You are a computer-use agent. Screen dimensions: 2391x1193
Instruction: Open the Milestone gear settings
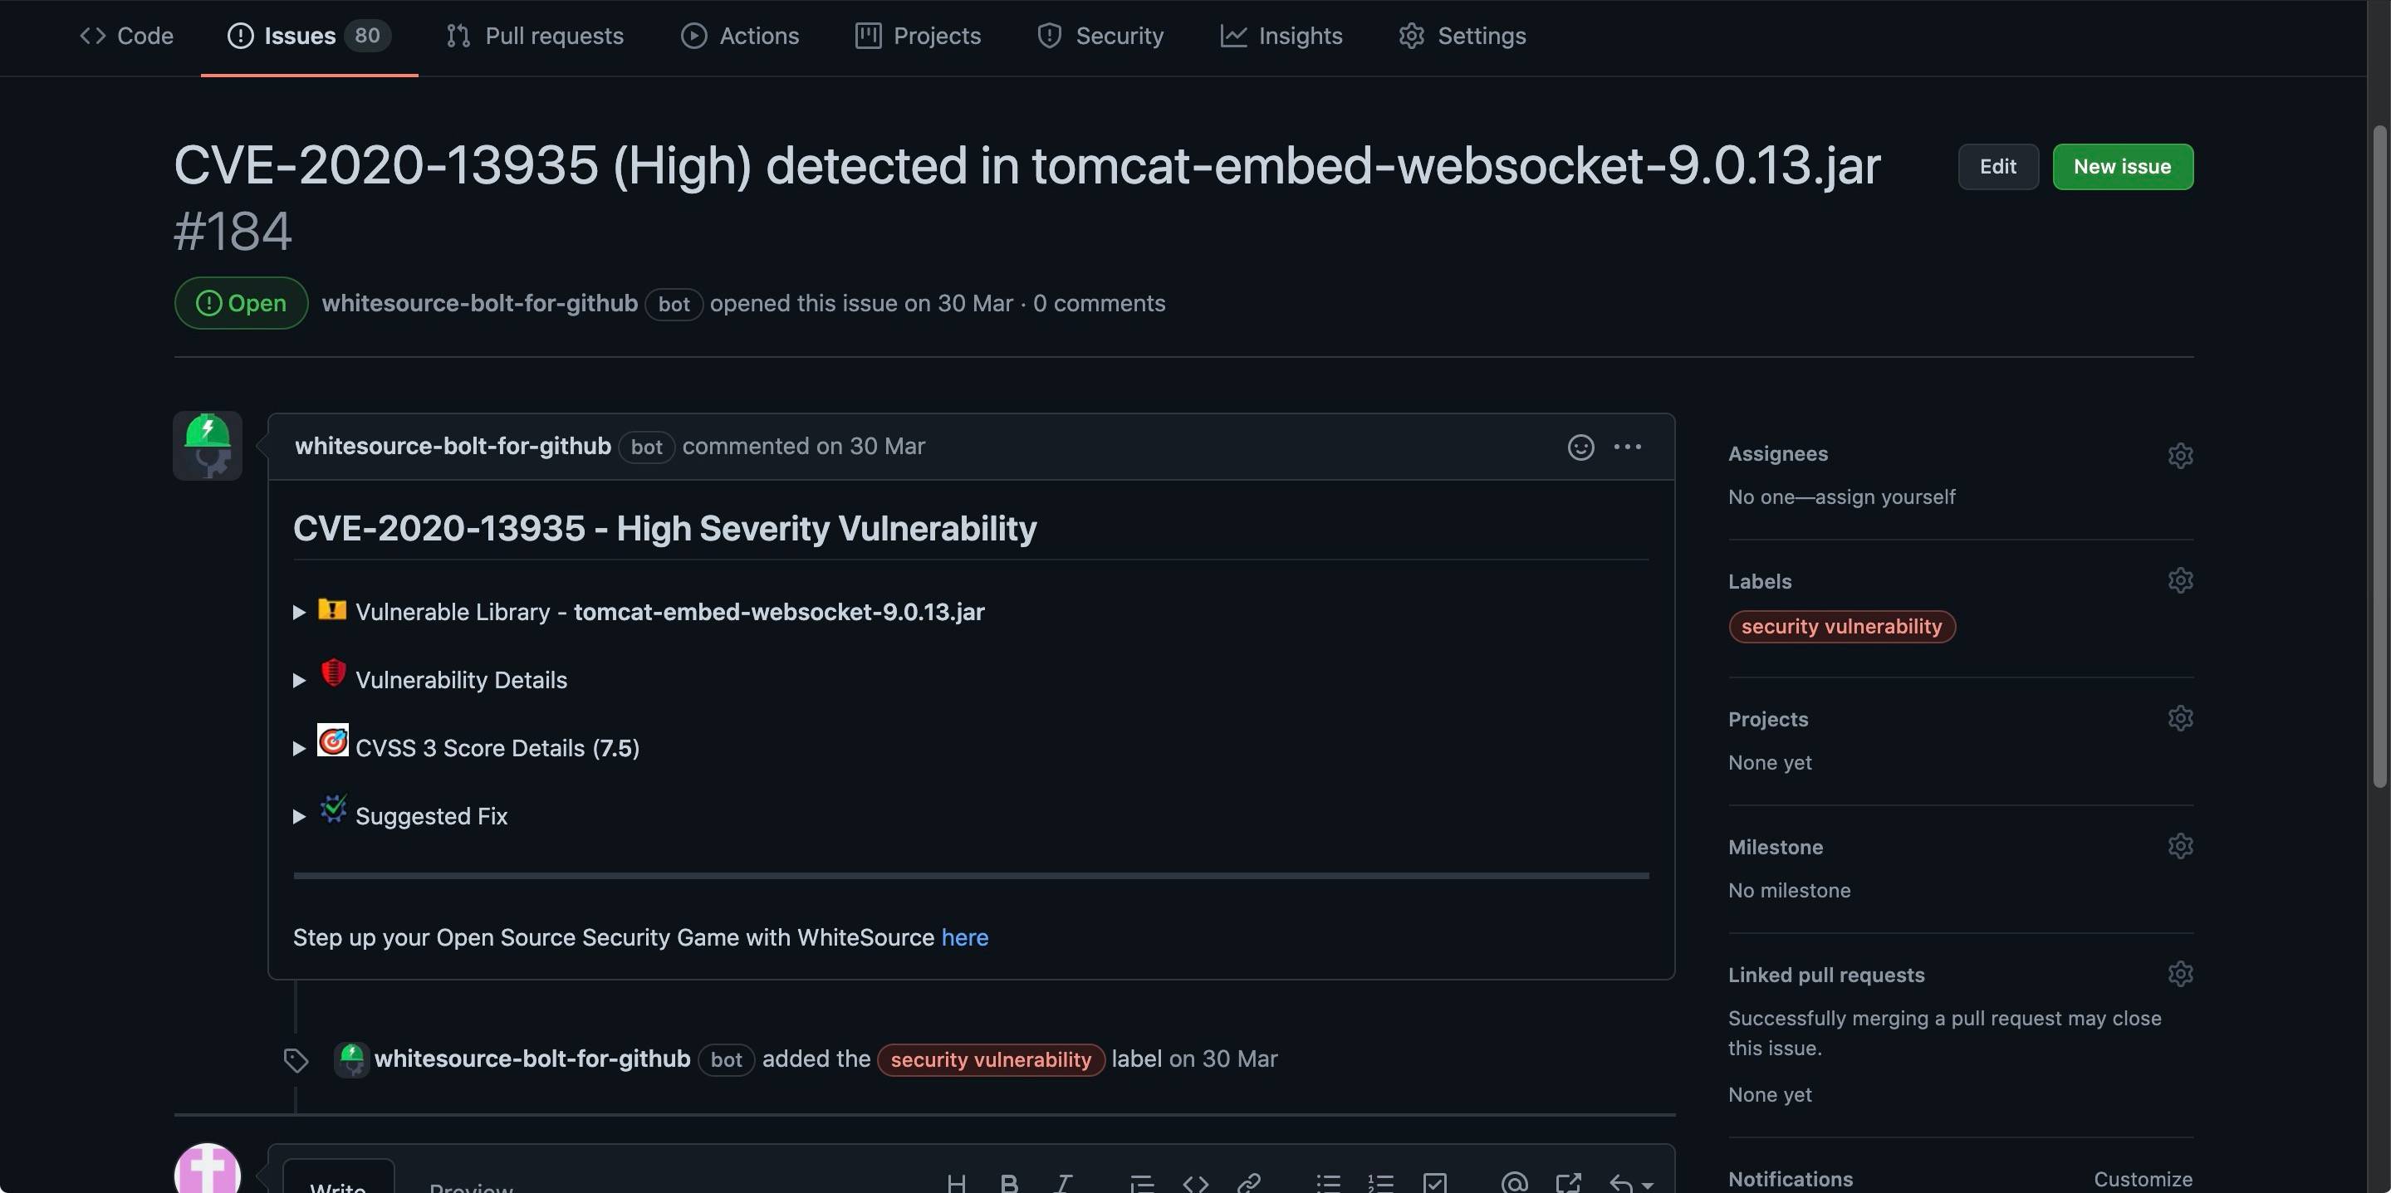click(x=2179, y=846)
